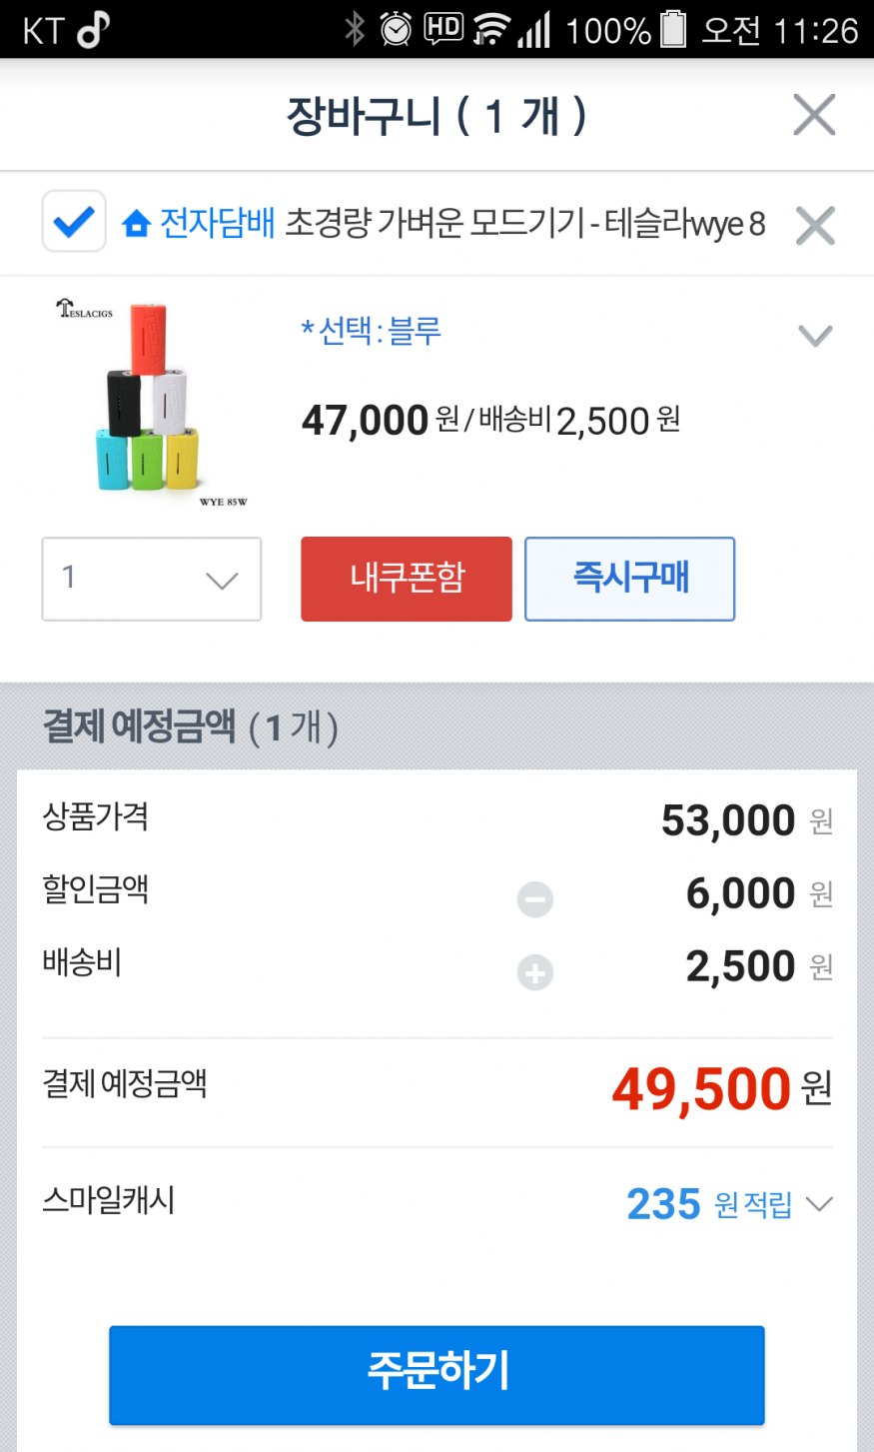Tap the battery icon in status bar
The image size is (874, 1452).
(x=674, y=29)
